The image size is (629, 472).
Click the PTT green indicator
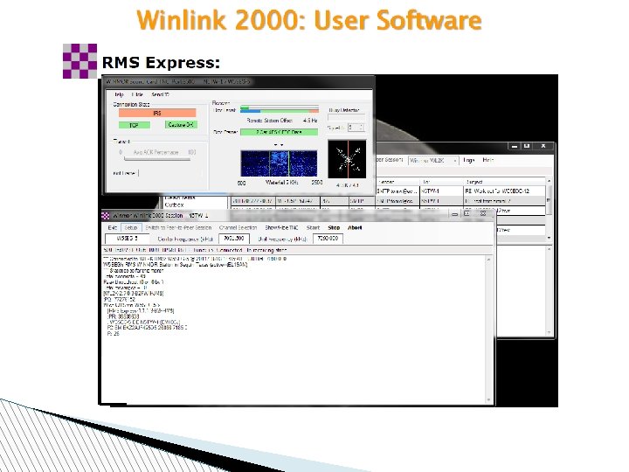click(135, 125)
